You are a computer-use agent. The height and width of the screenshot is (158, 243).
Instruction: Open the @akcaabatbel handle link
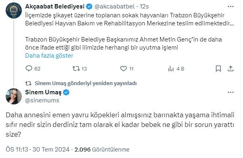(x=114, y=6)
